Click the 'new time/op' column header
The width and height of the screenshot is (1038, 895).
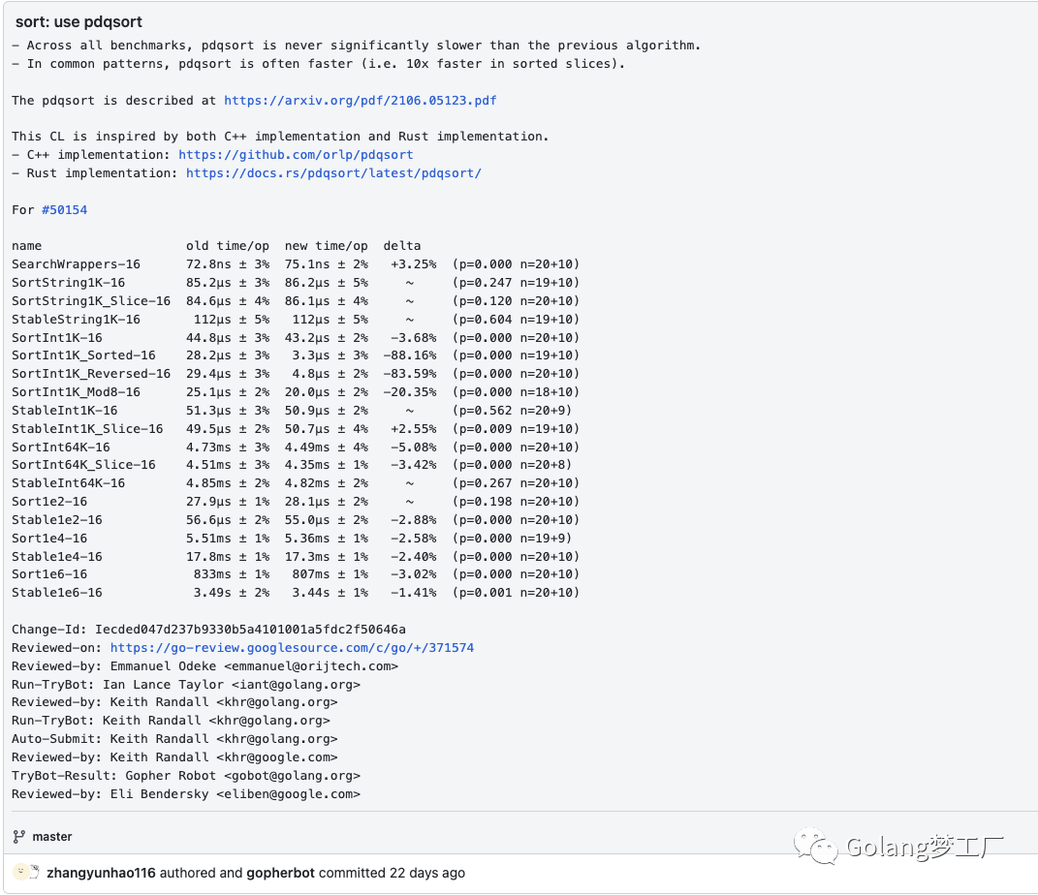coord(327,246)
